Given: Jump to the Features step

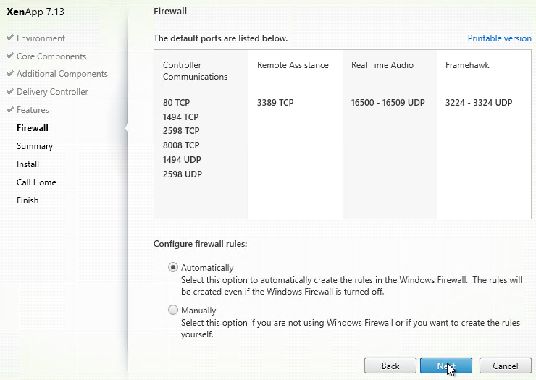Looking at the screenshot, I should [x=33, y=110].
